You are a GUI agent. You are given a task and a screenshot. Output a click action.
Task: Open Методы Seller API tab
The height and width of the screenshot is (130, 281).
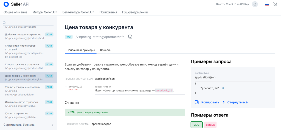[x=45, y=12]
